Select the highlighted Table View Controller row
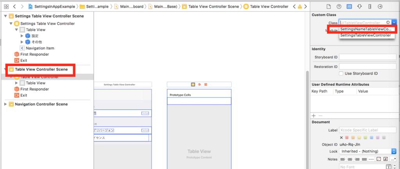 (47, 77)
